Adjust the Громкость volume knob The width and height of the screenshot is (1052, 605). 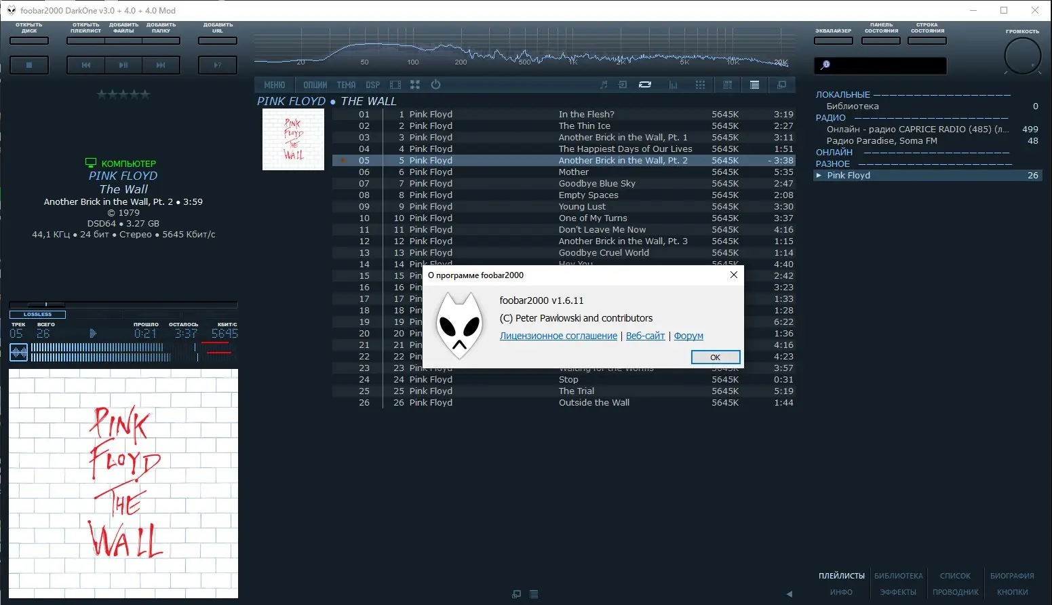(x=1022, y=56)
